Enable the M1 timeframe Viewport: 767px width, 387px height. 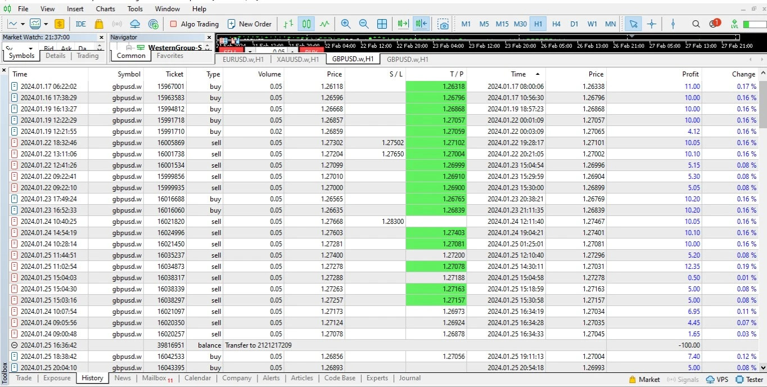466,24
